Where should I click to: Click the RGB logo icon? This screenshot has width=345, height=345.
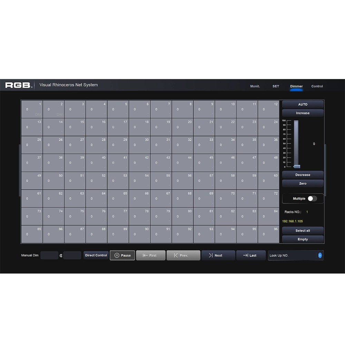coord(18,85)
